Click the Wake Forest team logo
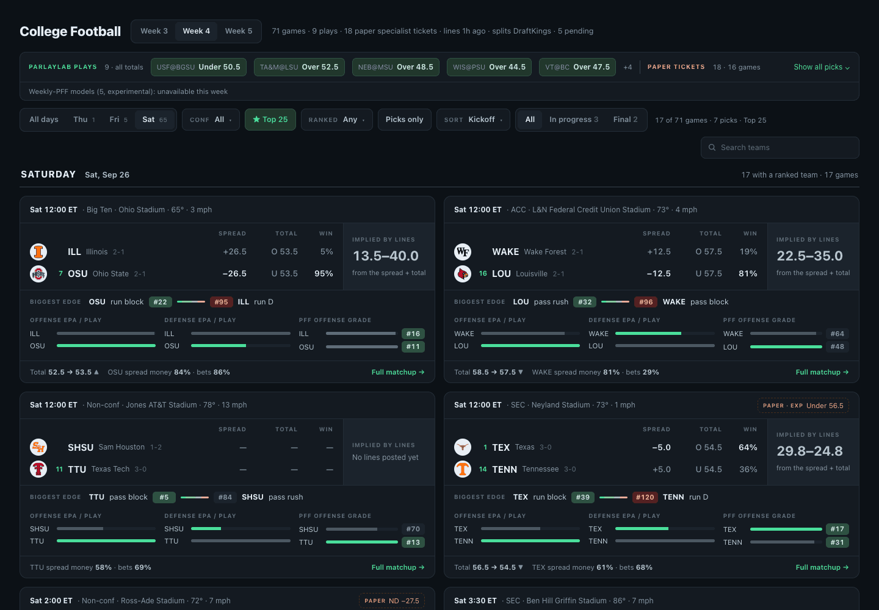Image resolution: width=879 pixels, height=610 pixels. point(463,251)
